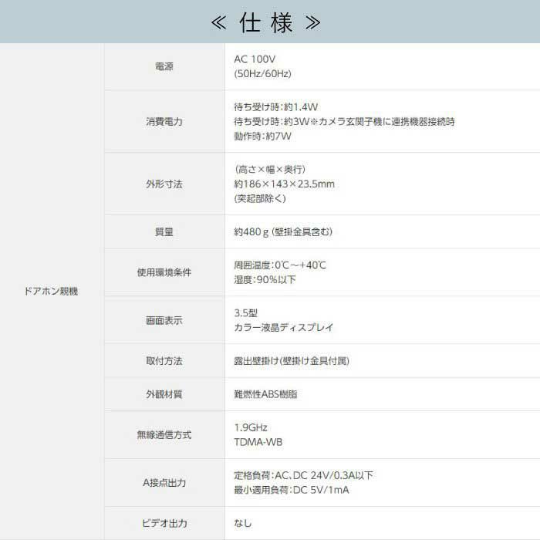Click the A接点出力 row label

pyautogui.click(x=164, y=483)
